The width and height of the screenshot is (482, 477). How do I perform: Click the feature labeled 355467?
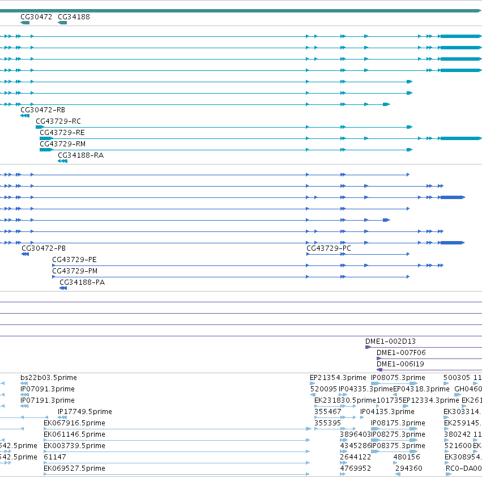[x=328, y=412]
